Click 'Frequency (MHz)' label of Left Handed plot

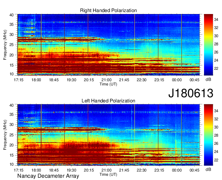tap(5, 135)
